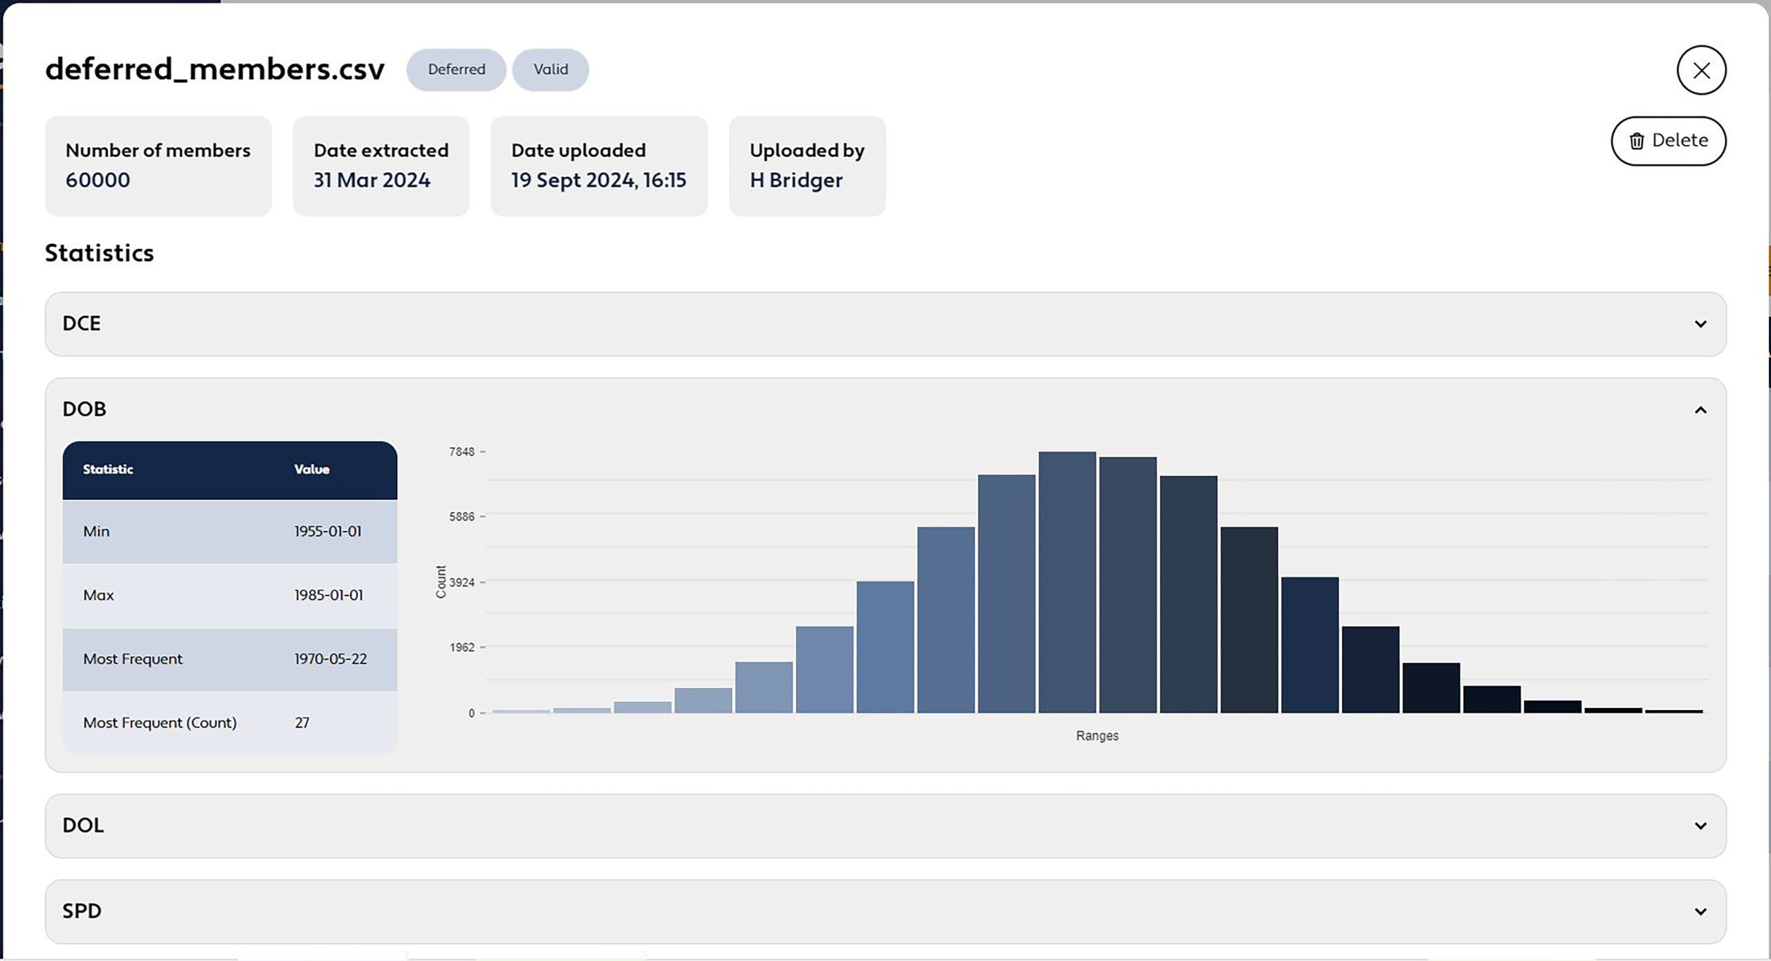Click the Deferred tag badge
The width and height of the screenshot is (1771, 961).
pyautogui.click(x=456, y=69)
